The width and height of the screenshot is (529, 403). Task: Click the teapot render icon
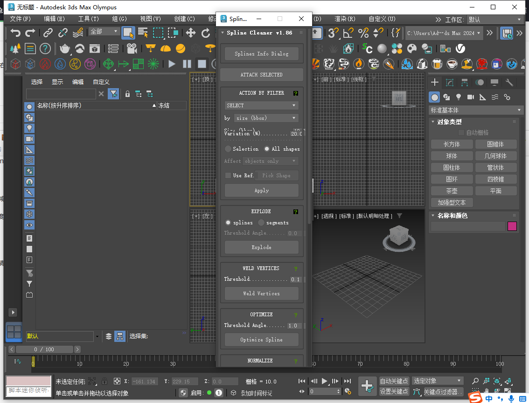pos(65,49)
